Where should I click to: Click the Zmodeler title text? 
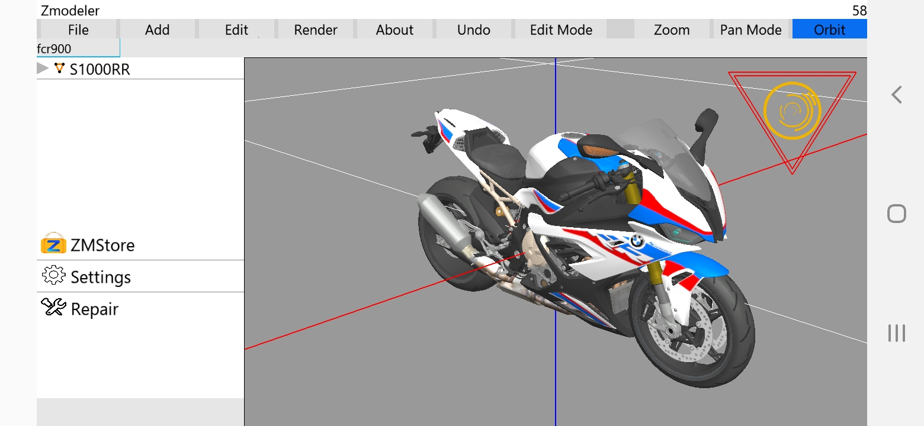coord(70,11)
